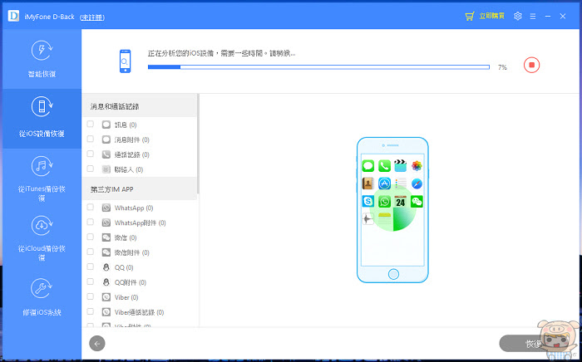The image size is (582, 362).
Task: Open the Smart Recovery (智能恢復) mode
Action: 42,59
